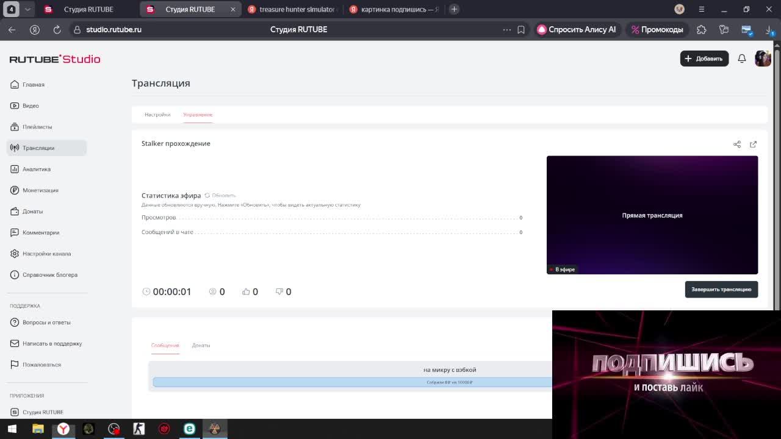Image resolution: width=781 pixels, height=439 pixels.
Task: Click browser back arrow
Action: click(x=12, y=29)
